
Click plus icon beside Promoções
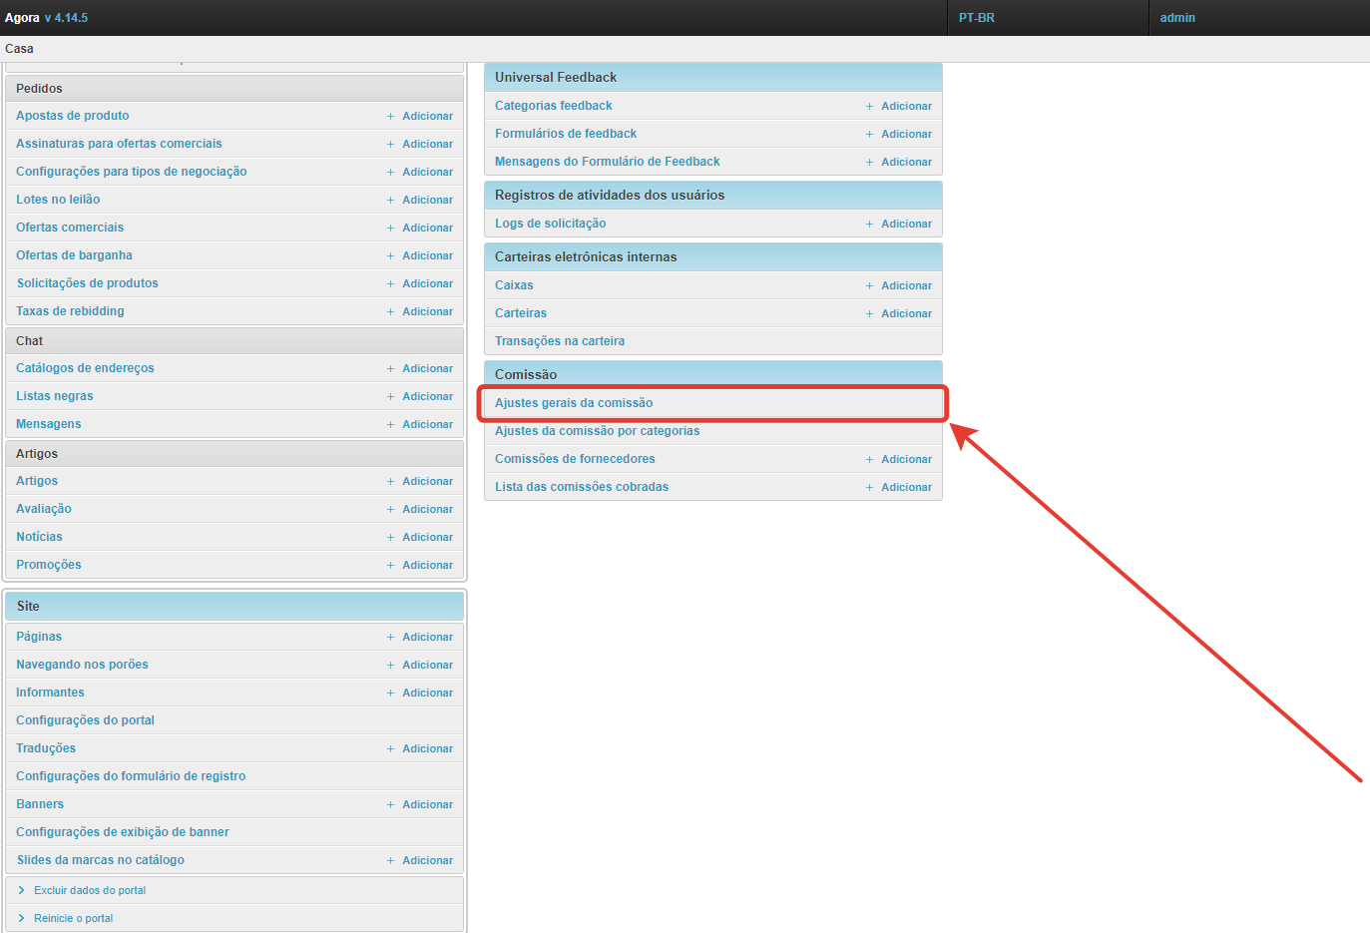coord(390,566)
